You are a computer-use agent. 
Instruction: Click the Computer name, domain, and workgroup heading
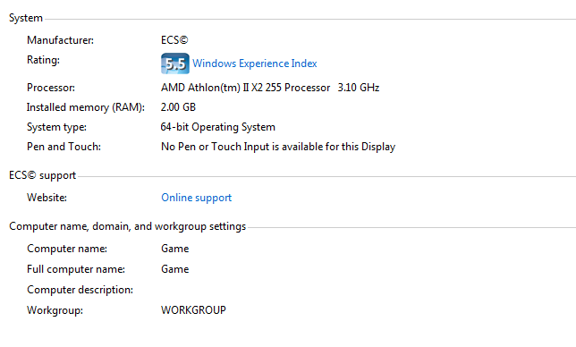pyautogui.click(x=128, y=226)
